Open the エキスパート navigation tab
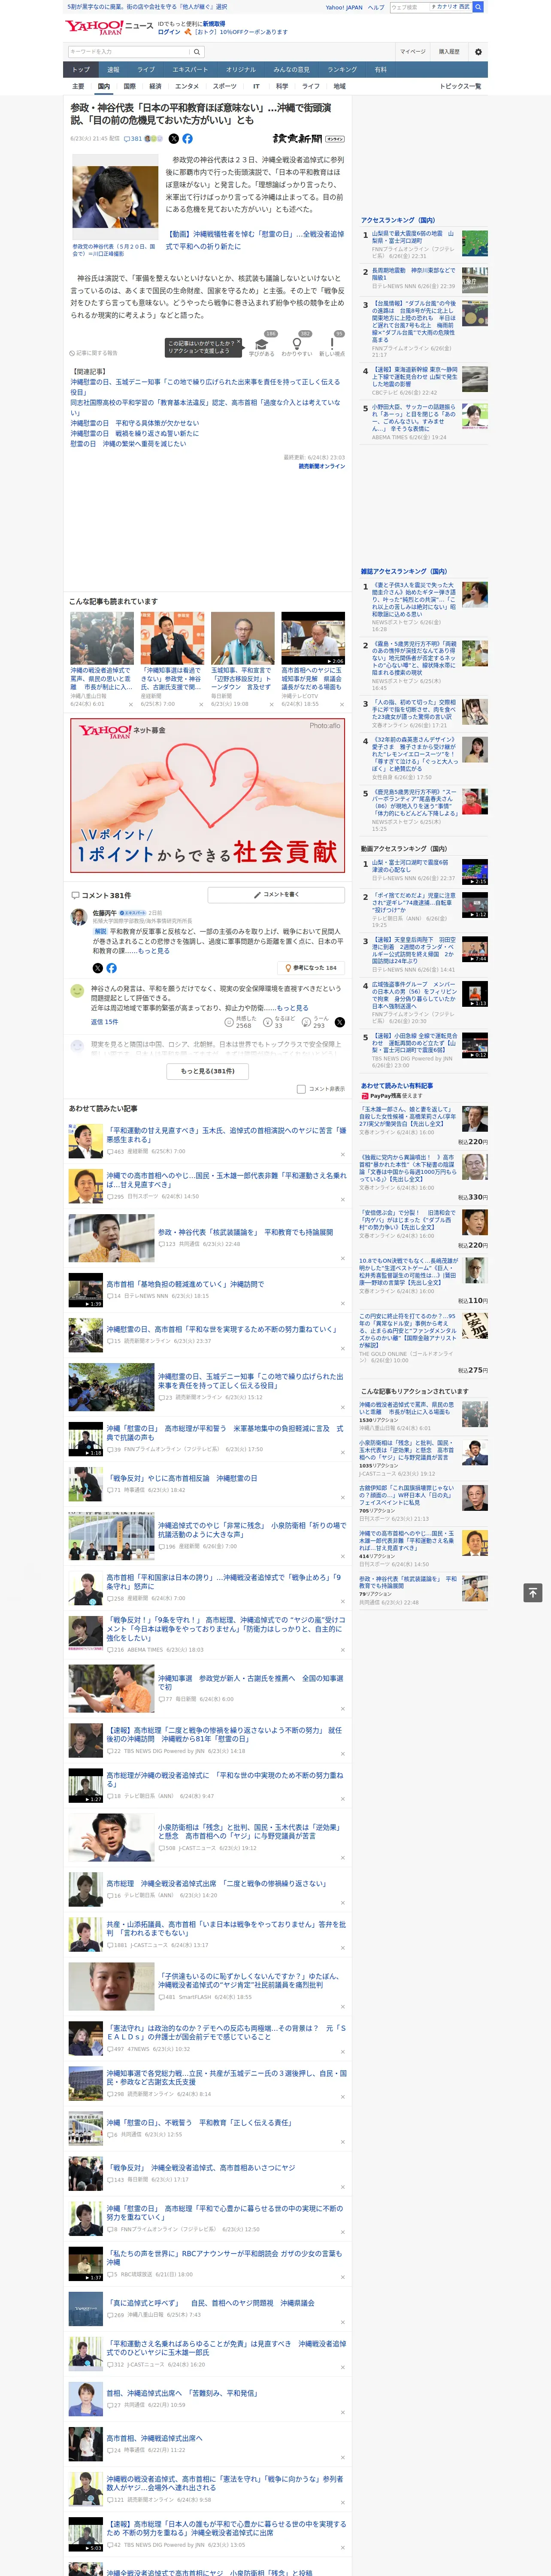 click(x=190, y=70)
